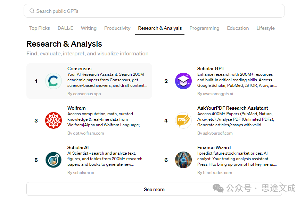Screen dimensions: 305x200
Task: Click the Wolfram GPT title
Action: tap(76, 108)
